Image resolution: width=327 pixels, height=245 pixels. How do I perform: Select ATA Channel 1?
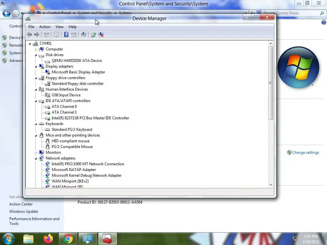click(x=64, y=112)
